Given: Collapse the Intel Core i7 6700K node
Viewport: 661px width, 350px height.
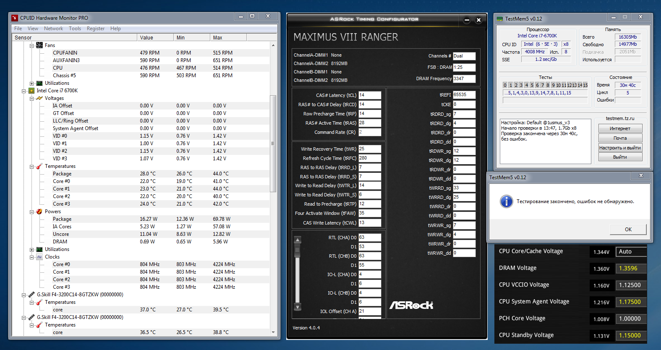Looking at the screenshot, I should (24, 91).
